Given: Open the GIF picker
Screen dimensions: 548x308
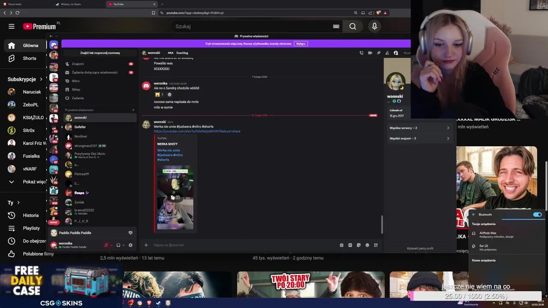Looking at the screenshot, I should (x=350, y=245).
